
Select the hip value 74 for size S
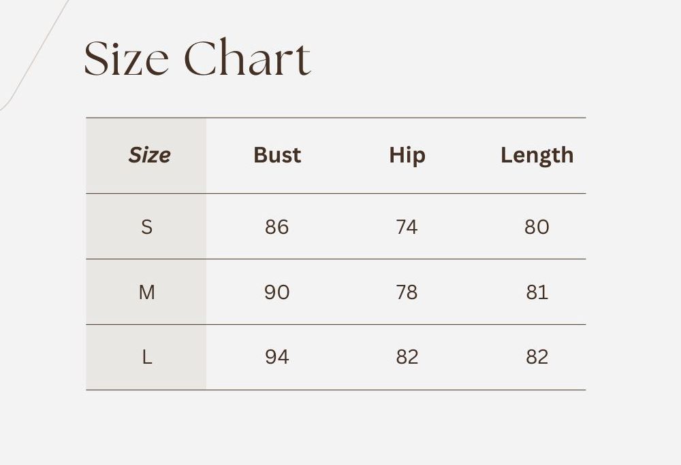click(x=407, y=227)
